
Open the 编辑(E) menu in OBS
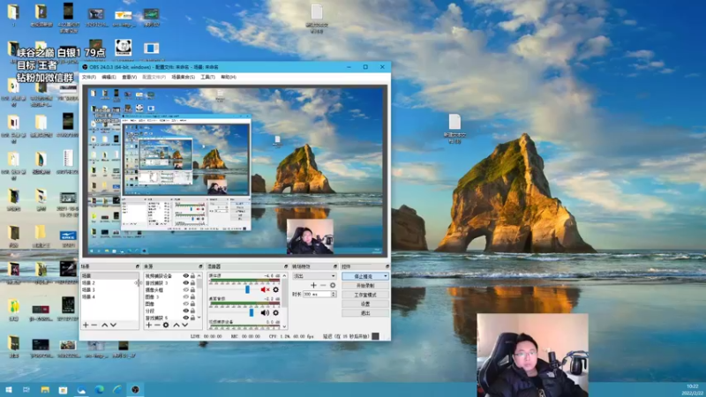pyautogui.click(x=109, y=77)
